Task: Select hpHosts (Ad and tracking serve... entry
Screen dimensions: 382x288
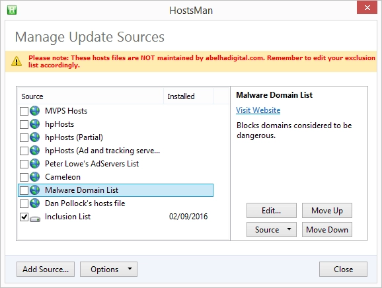Action: point(102,151)
